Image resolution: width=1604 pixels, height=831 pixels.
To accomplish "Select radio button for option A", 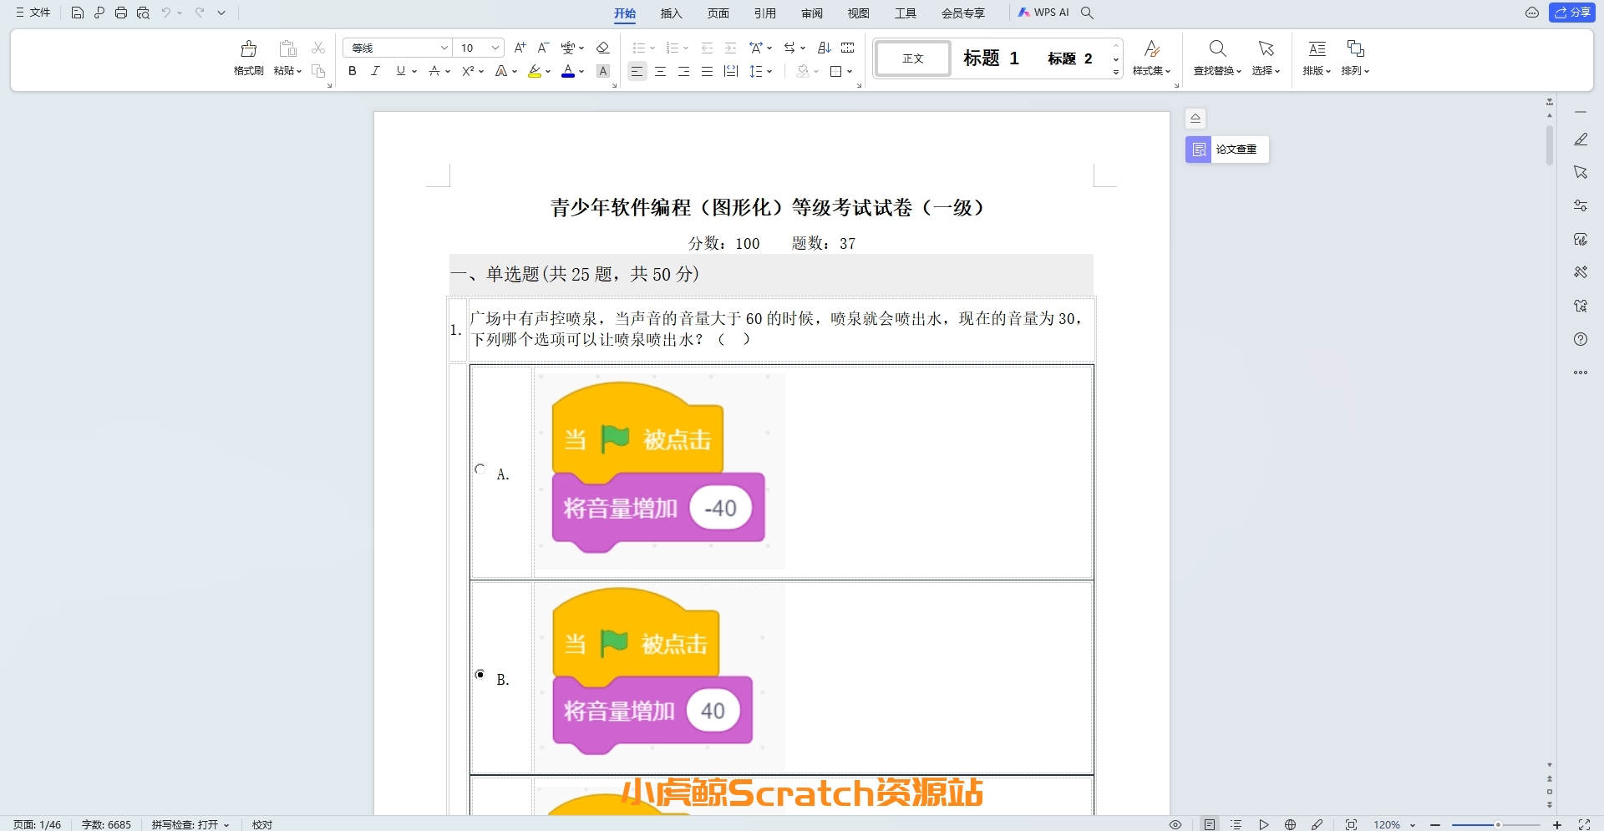I will click(x=480, y=469).
